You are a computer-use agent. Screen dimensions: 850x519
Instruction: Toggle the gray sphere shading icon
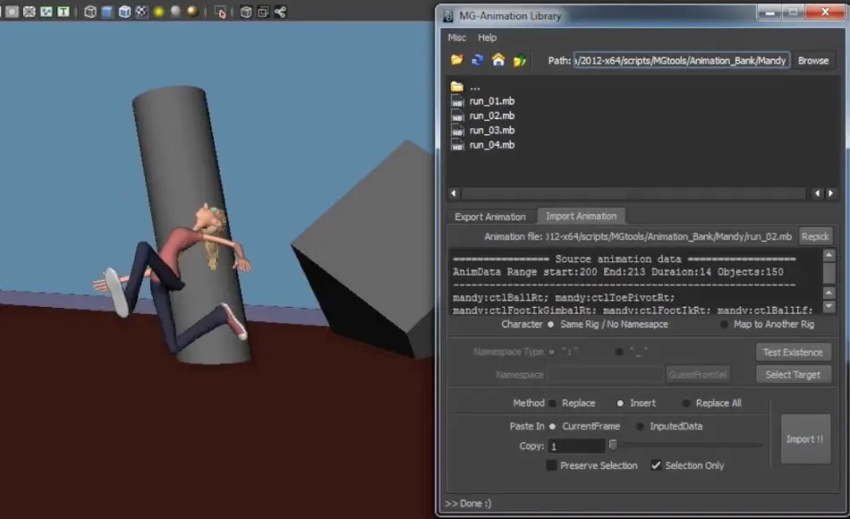click(x=175, y=12)
